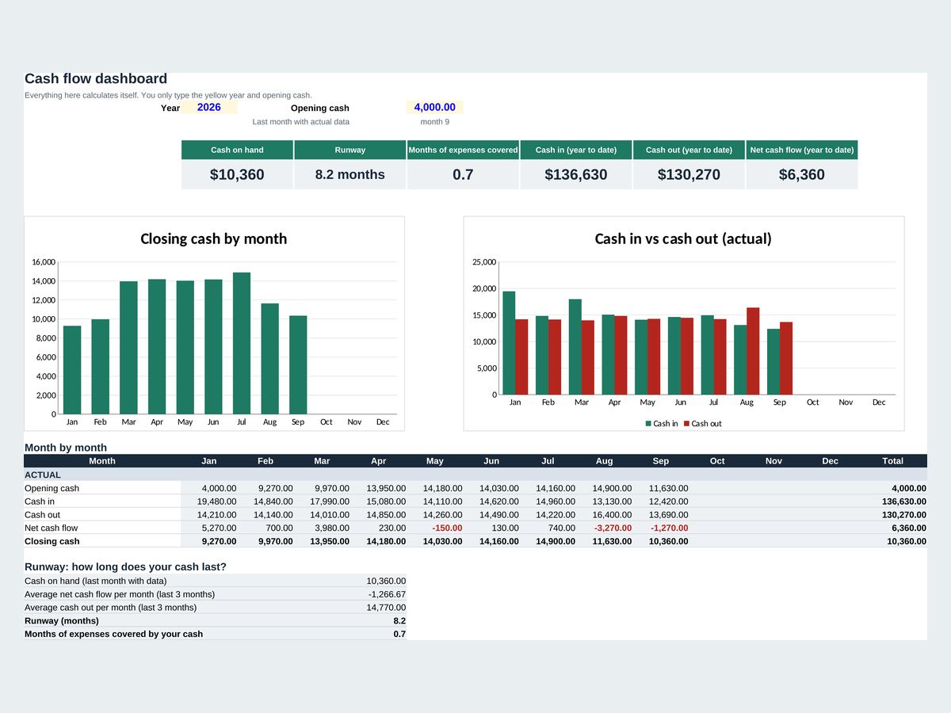This screenshot has height=713, width=951.
Task: Click Months of expenses covered by your cash label
Action: coord(113,634)
